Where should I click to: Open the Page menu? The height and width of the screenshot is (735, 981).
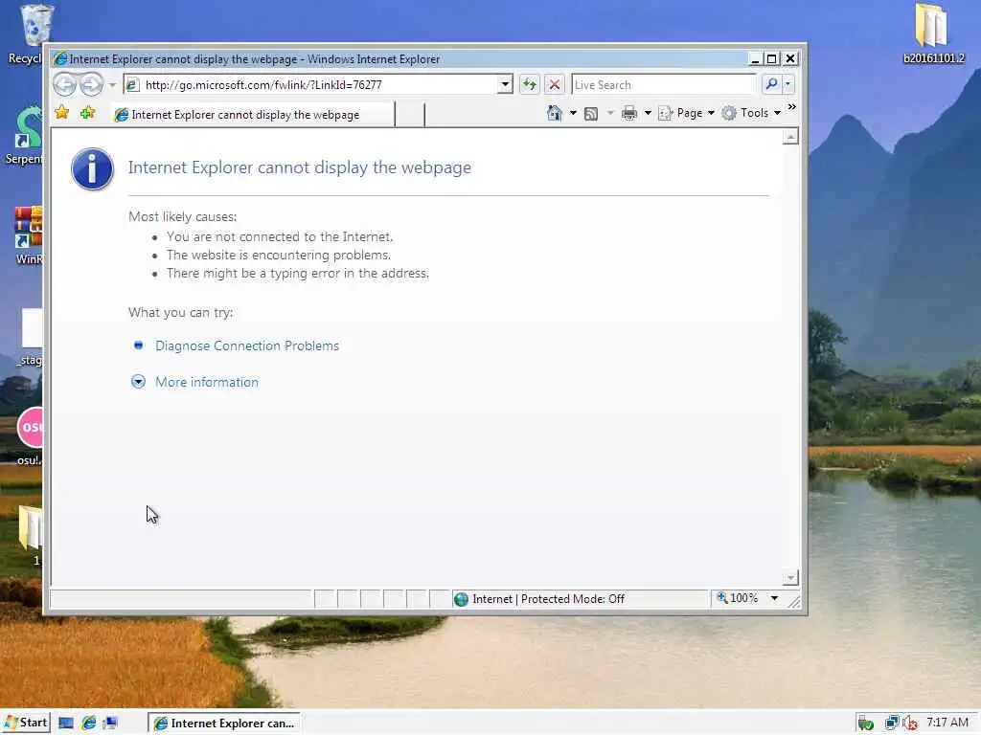pyautogui.click(x=687, y=113)
